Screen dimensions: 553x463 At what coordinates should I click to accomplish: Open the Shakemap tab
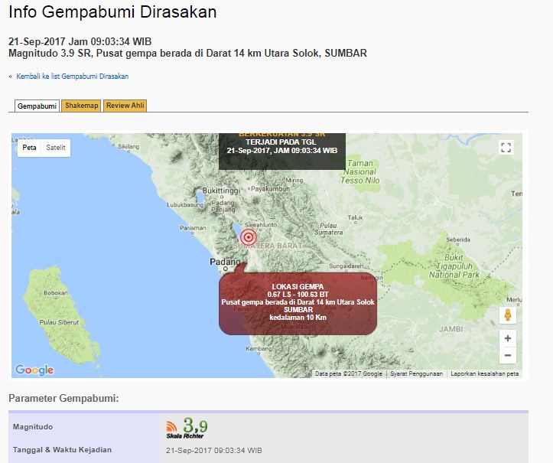coord(82,106)
